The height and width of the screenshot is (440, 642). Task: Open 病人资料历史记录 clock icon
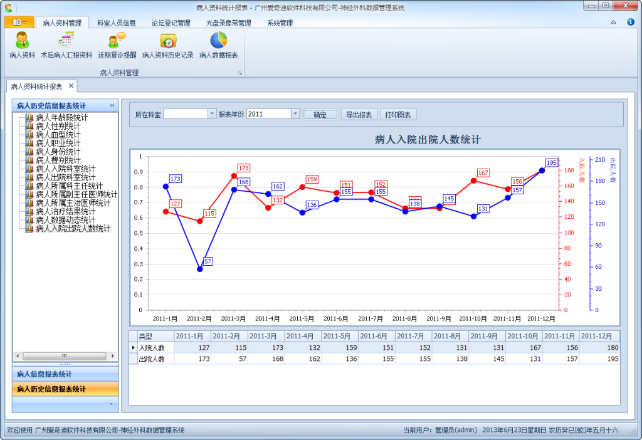click(168, 45)
